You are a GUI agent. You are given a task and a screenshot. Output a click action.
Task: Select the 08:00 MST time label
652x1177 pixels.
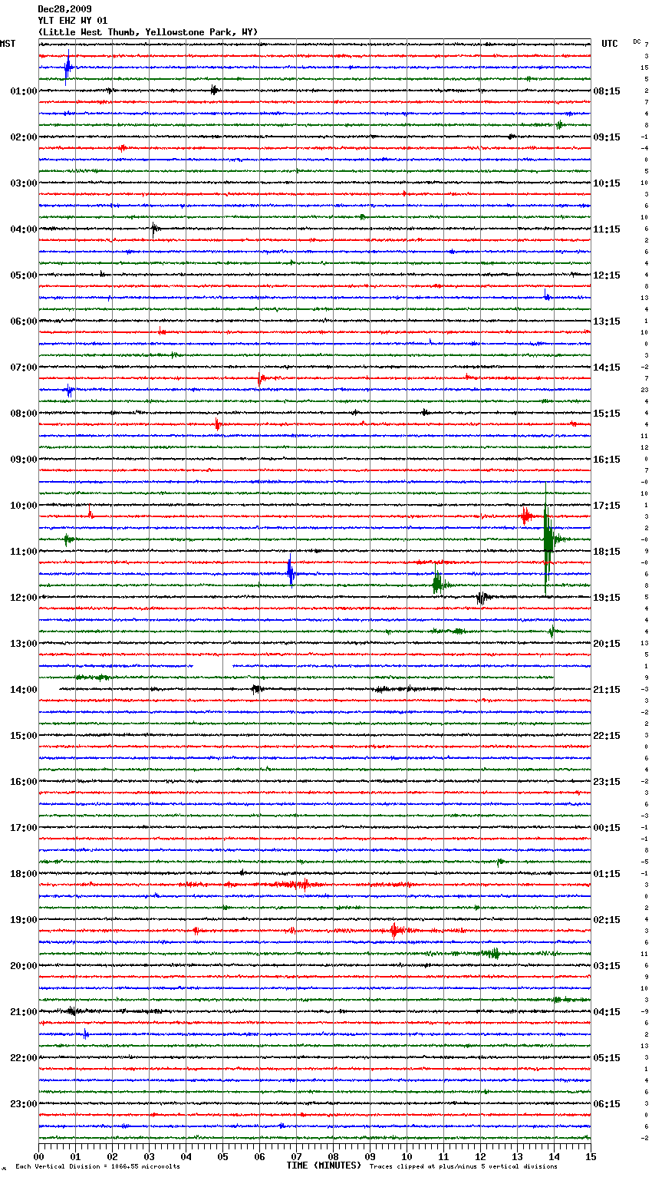(24, 414)
